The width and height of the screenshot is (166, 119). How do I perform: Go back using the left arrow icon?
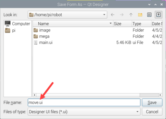[113, 14]
